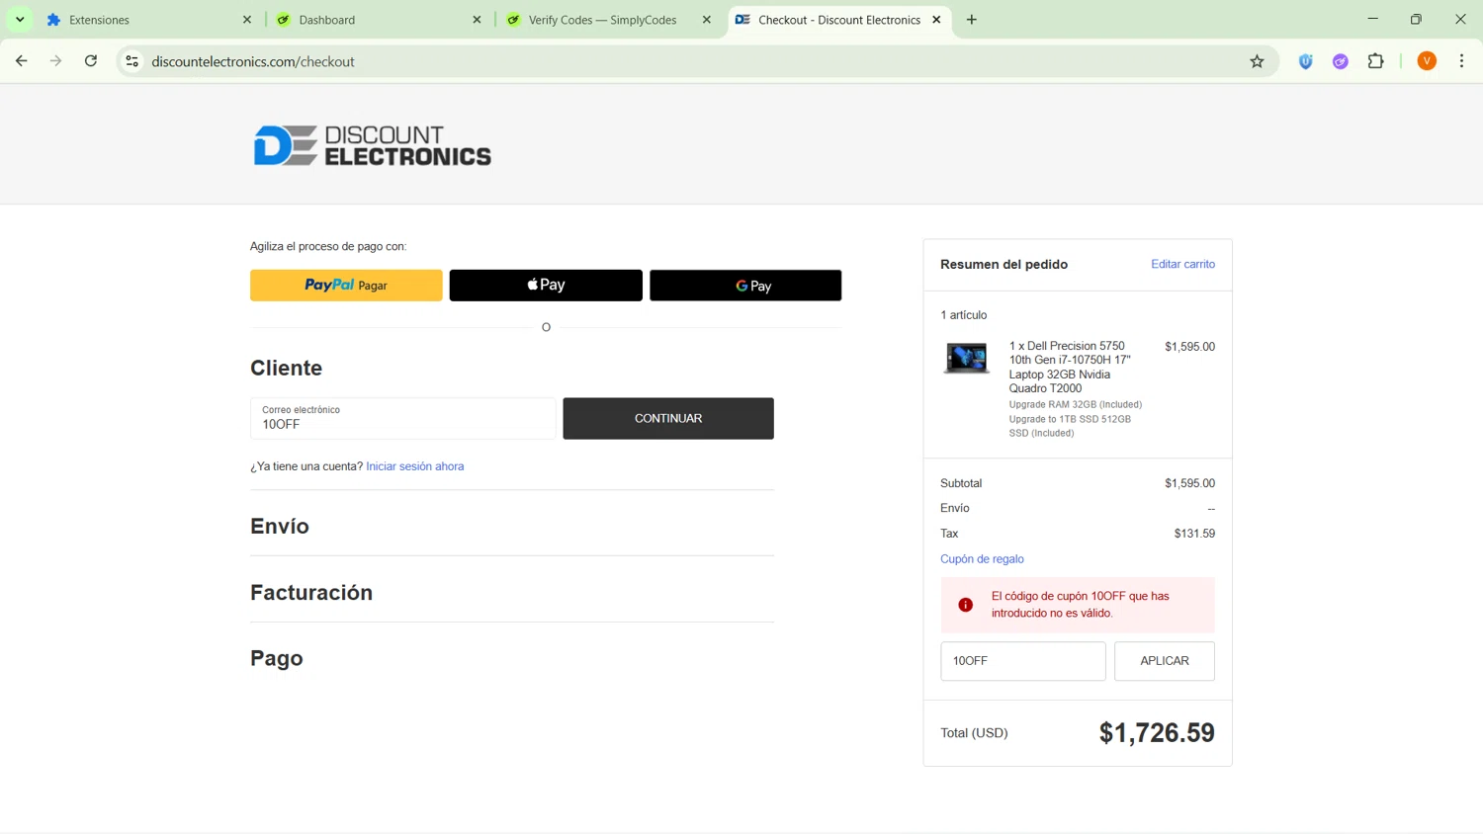
Task: Open the Chrome profile avatar
Action: coord(1427,61)
